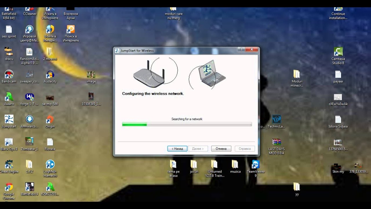The width and height of the screenshot is (371, 209).
Task: Open the image file on desktop
Action: [x=91, y=77]
